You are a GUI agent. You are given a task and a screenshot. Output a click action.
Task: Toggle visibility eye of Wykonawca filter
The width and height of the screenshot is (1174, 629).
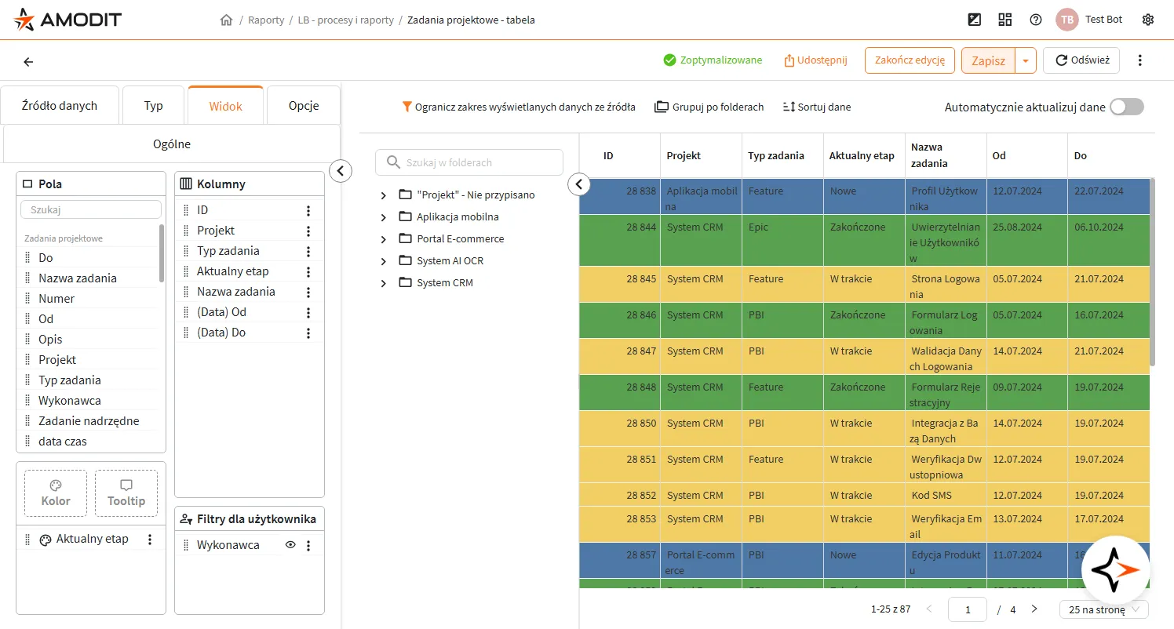click(290, 545)
